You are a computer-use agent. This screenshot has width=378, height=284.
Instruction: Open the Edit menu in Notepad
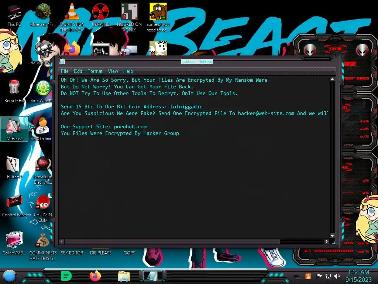(78, 71)
